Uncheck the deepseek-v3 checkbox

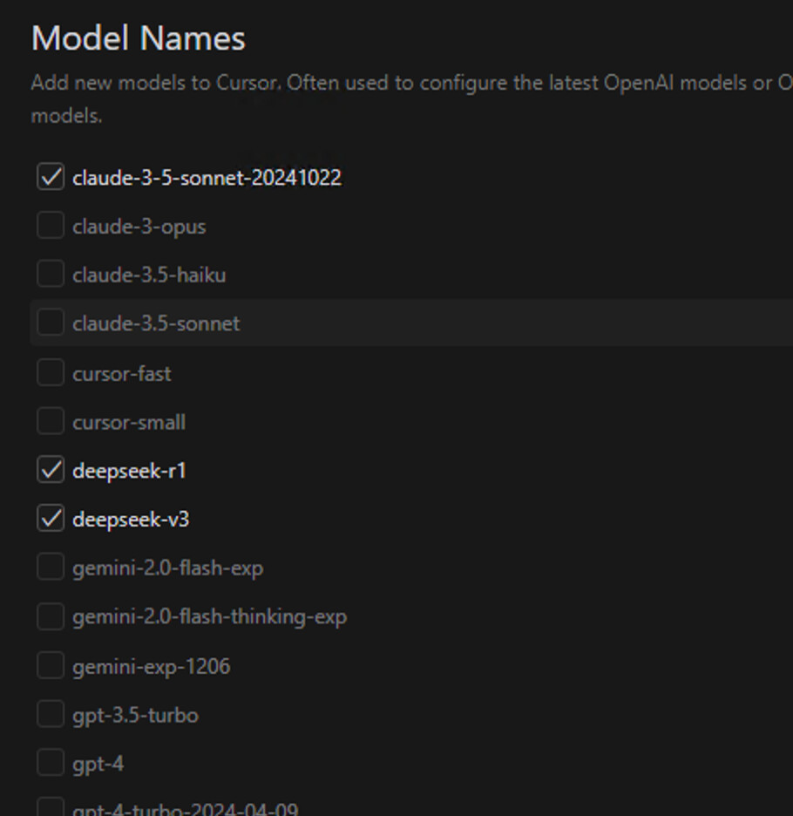[51, 520]
